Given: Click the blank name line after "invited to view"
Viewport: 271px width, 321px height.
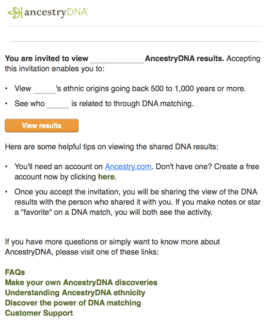Looking at the screenshot, I should click(x=117, y=60).
